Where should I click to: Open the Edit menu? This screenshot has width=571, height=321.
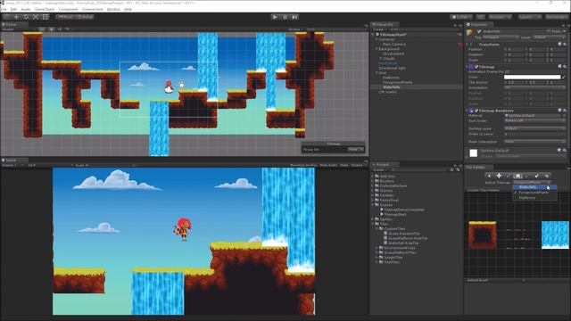13,9
